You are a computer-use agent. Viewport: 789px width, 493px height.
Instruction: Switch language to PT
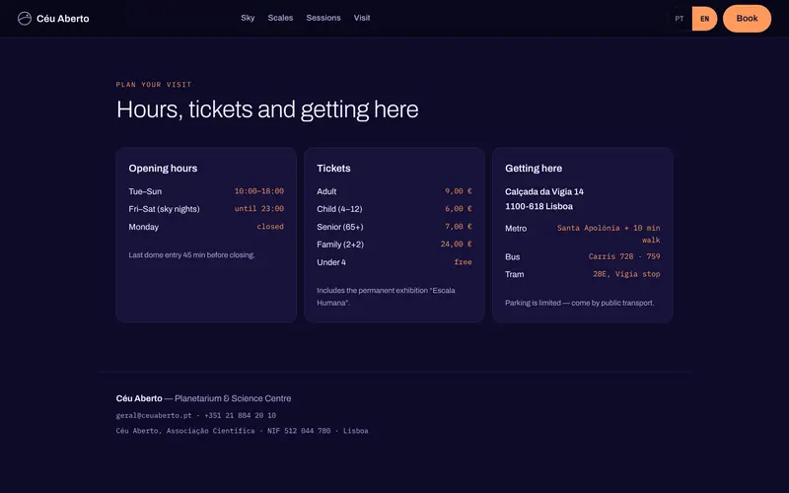pos(680,19)
